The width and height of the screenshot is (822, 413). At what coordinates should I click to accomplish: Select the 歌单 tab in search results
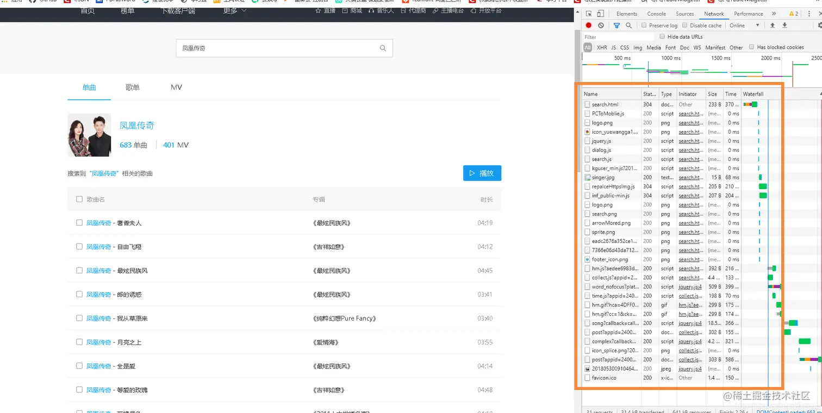pyautogui.click(x=133, y=87)
